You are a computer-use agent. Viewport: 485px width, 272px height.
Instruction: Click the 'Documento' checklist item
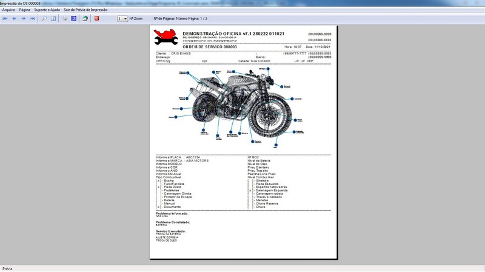tap(169, 207)
